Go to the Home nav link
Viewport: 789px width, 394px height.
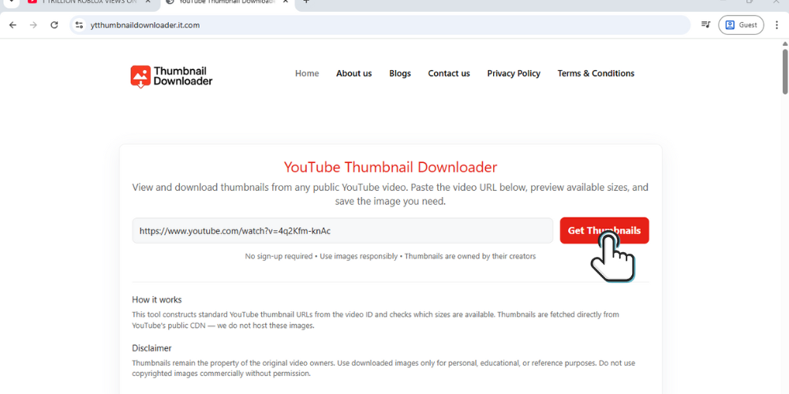tap(307, 73)
